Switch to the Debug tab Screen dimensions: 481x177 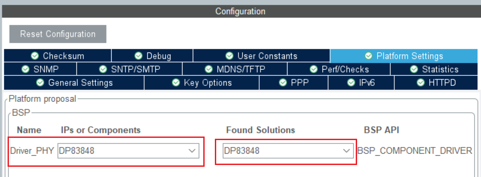[152, 56]
